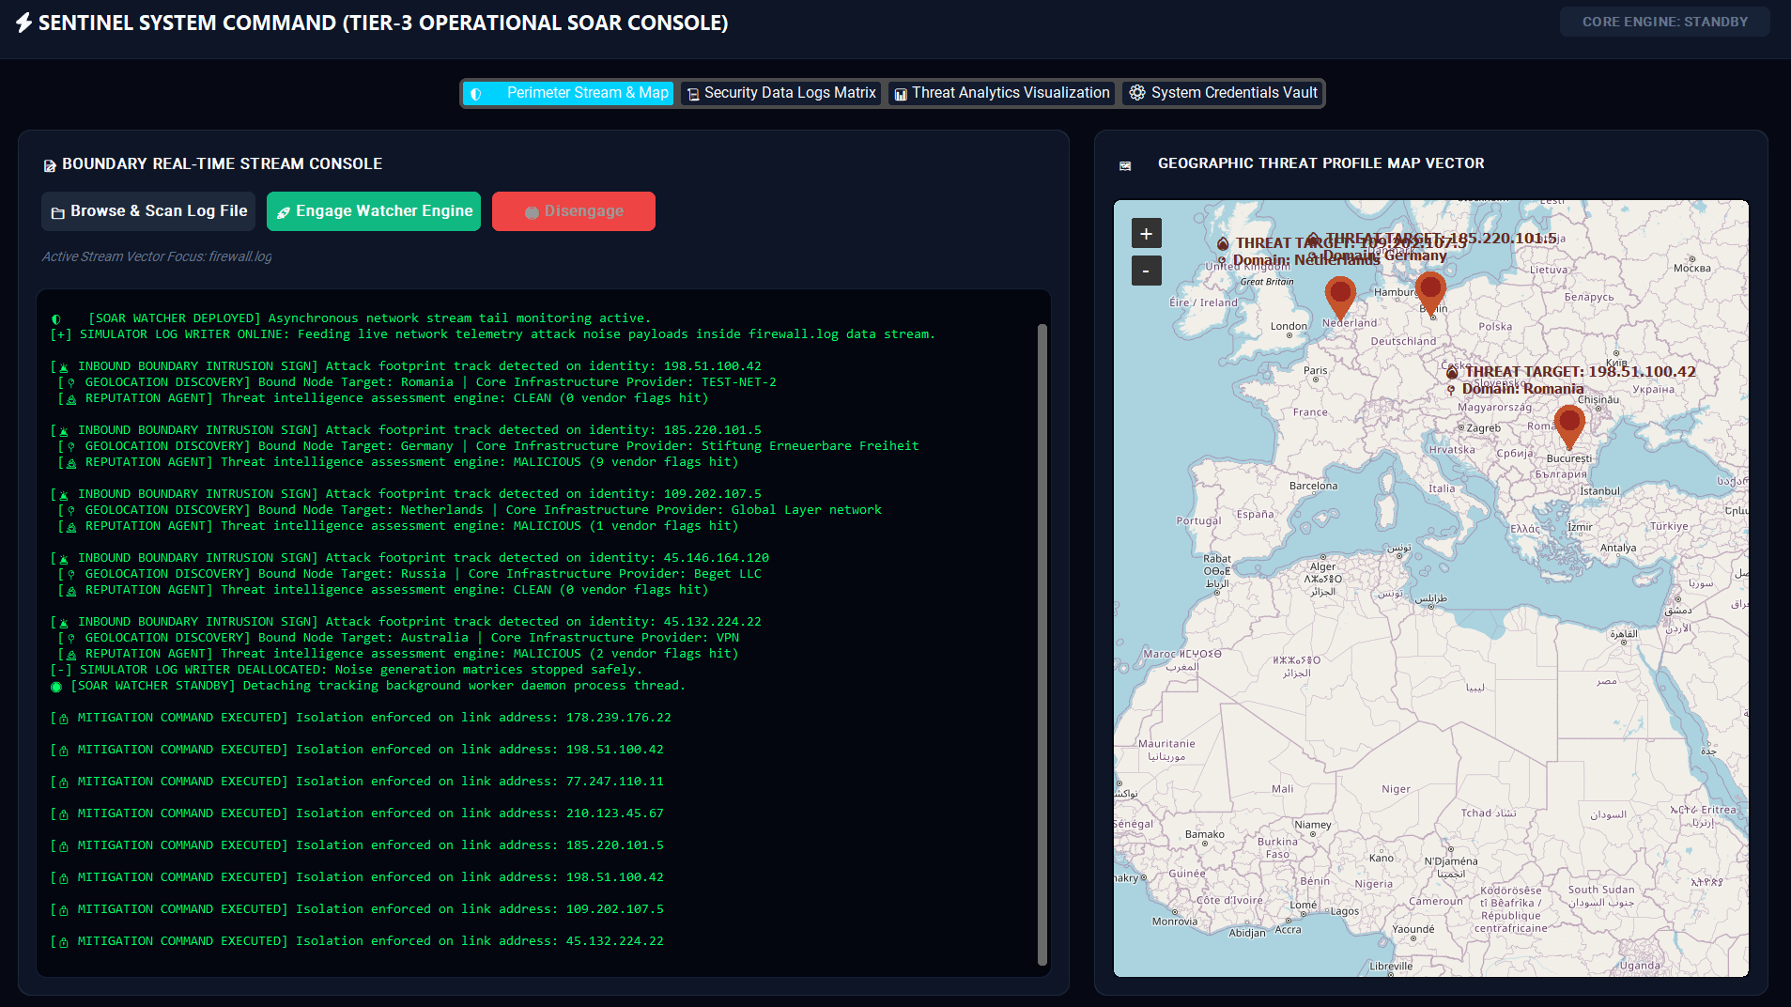
Task: Click SIMULATOR LOG WRITER DEALLOCATED log line
Action: [347, 670]
